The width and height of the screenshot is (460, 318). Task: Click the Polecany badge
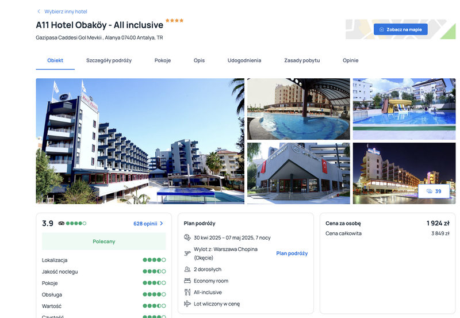pyautogui.click(x=104, y=241)
